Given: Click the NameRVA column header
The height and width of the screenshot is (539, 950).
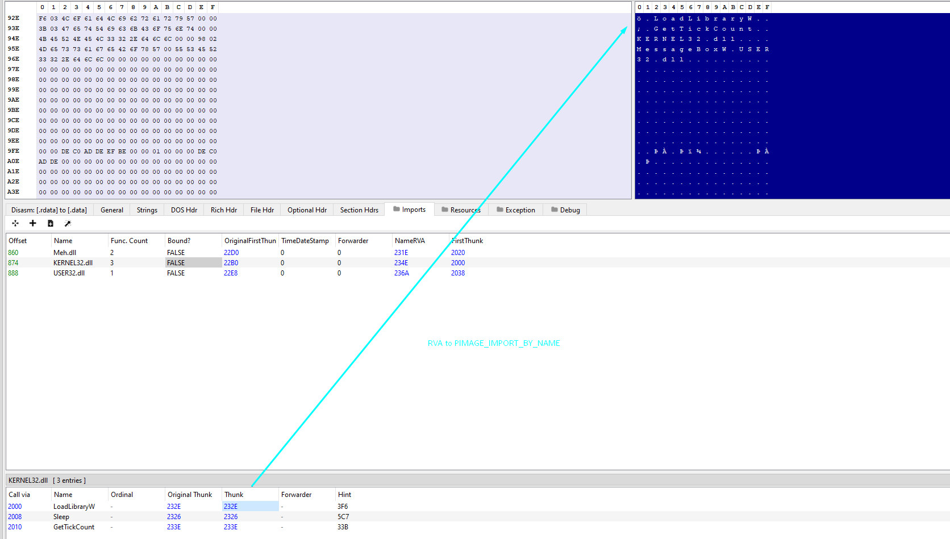Looking at the screenshot, I should pyautogui.click(x=420, y=241).
